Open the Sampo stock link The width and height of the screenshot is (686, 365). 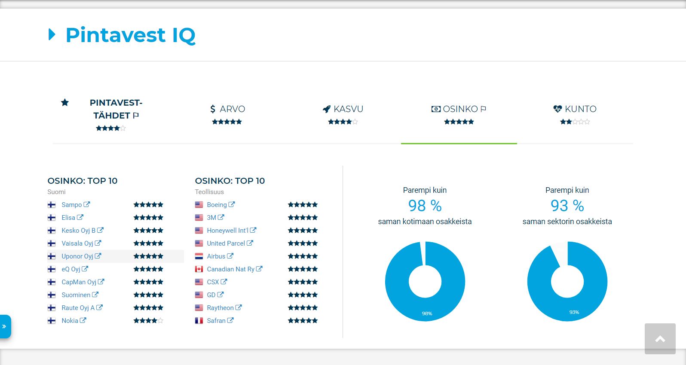tap(76, 205)
